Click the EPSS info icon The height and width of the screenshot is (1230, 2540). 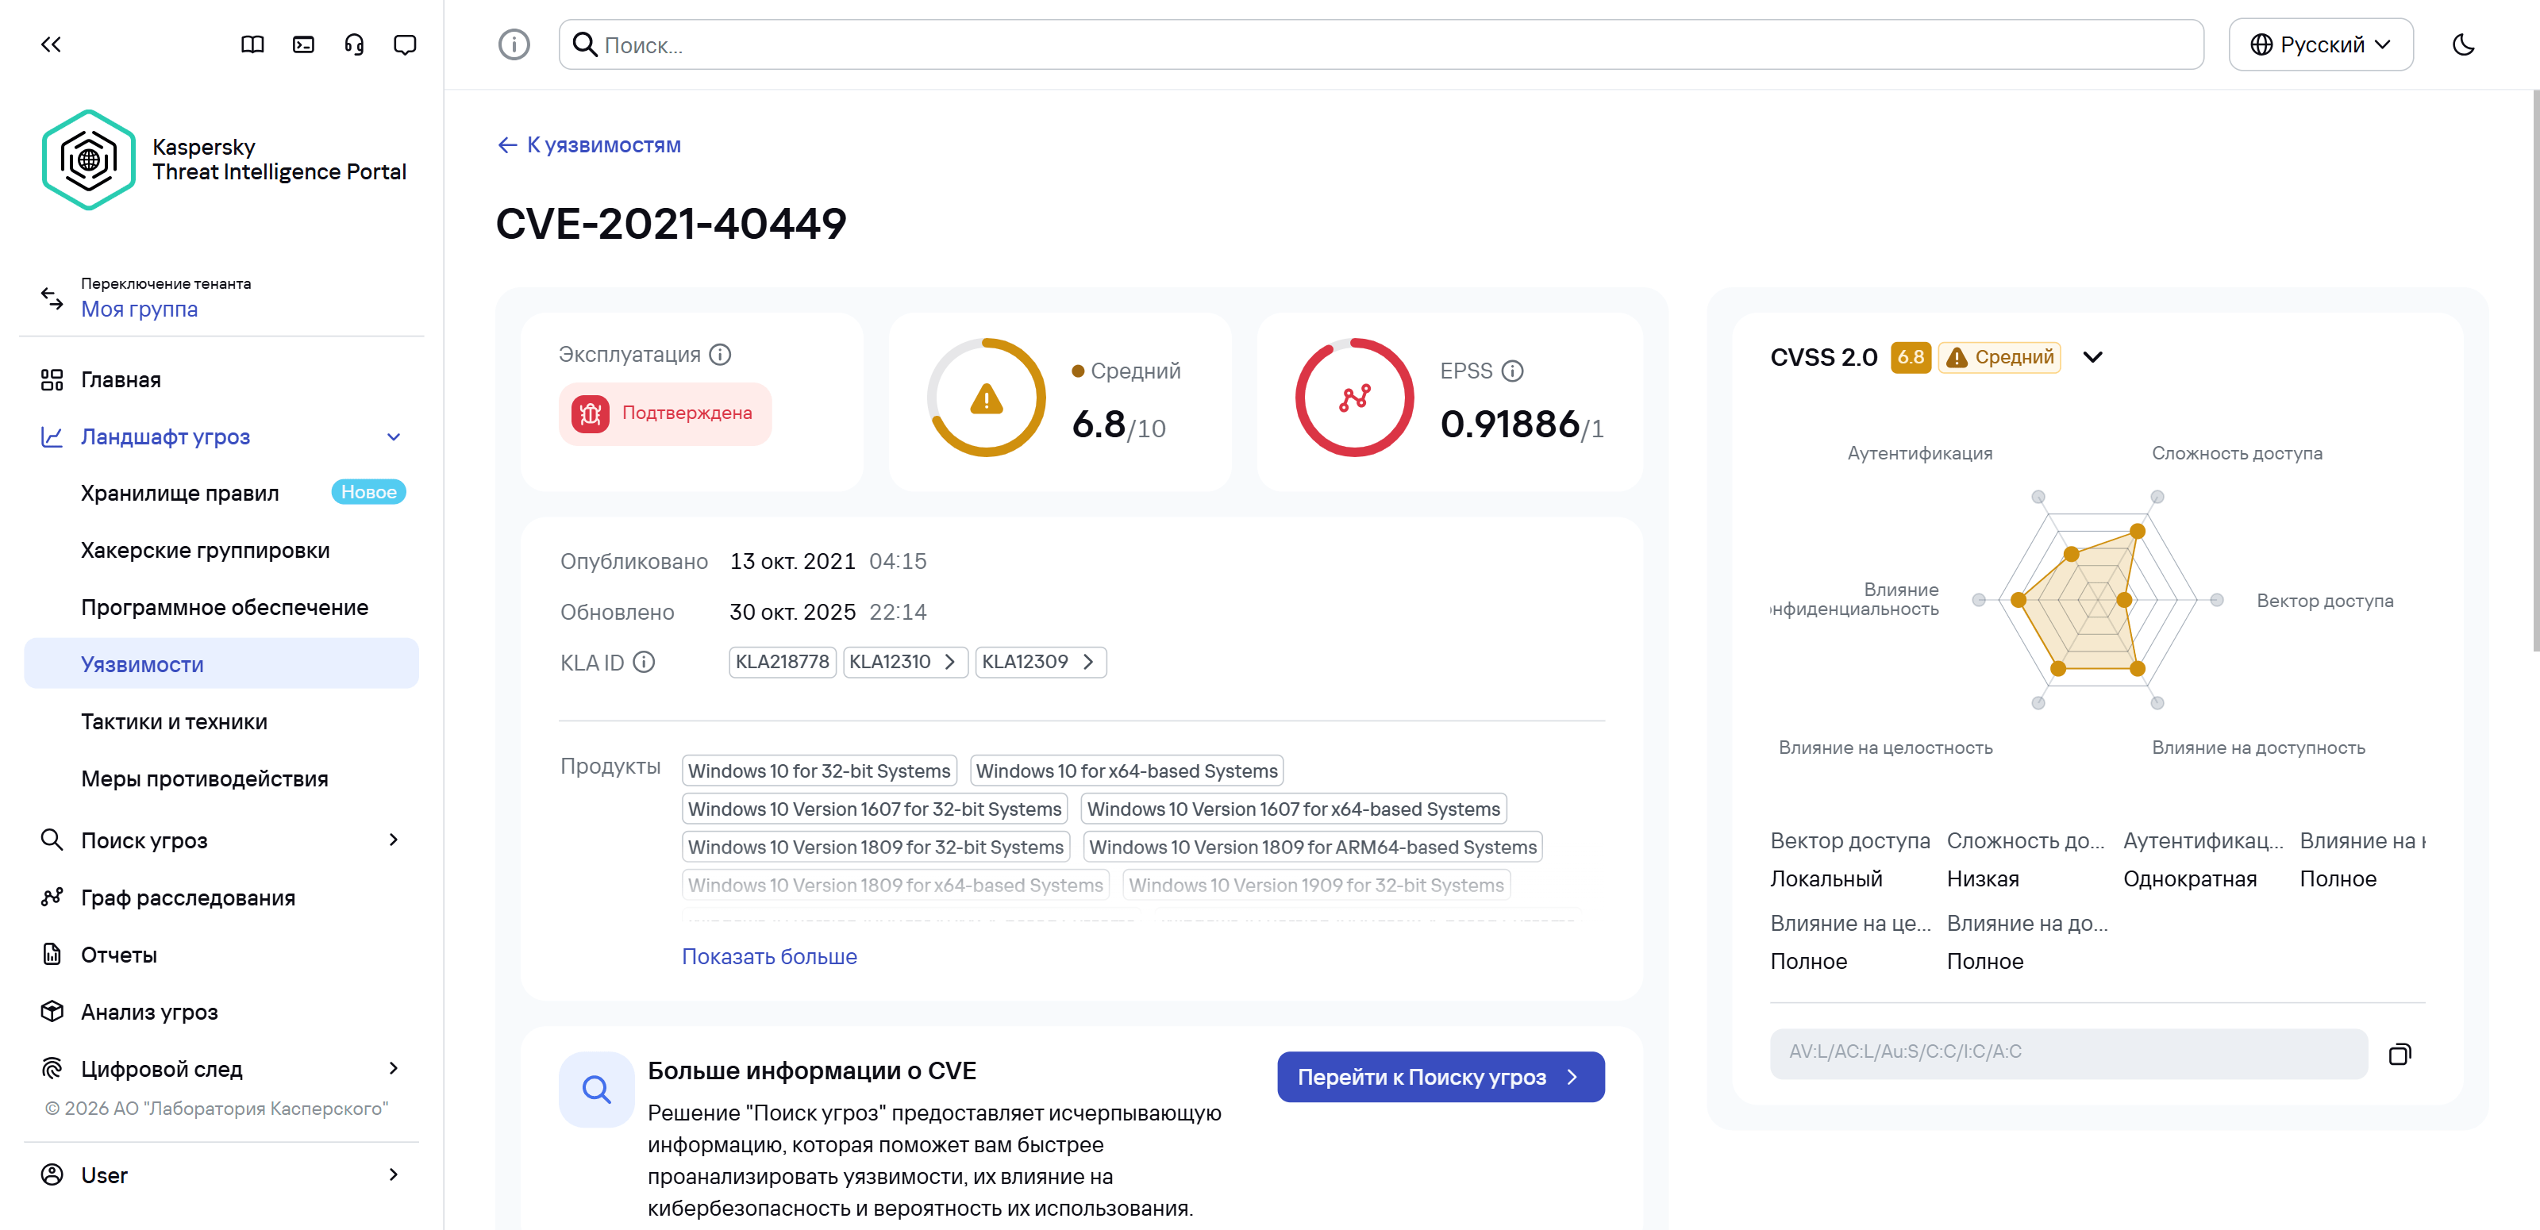pyautogui.click(x=1513, y=371)
